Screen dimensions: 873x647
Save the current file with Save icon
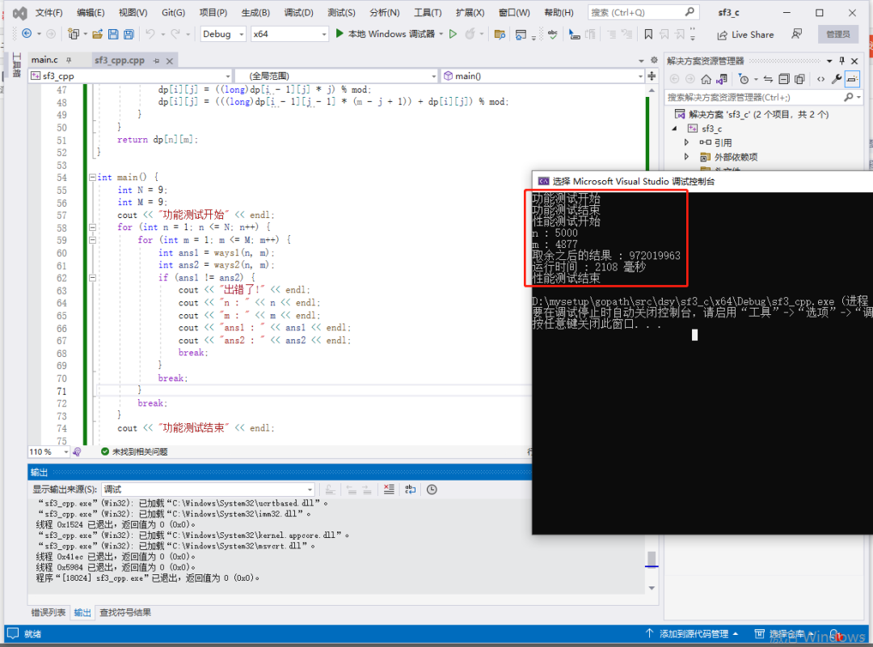[x=113, y=35]
